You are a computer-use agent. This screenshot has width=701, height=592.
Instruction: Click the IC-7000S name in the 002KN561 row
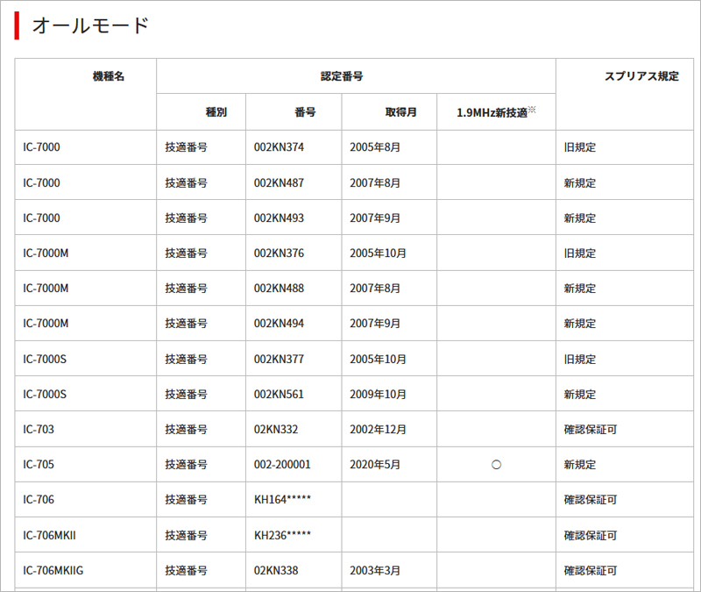[45, 394]
